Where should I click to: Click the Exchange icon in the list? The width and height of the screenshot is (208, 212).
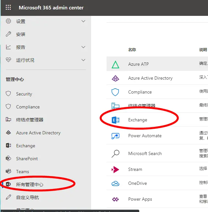point(115,120)
